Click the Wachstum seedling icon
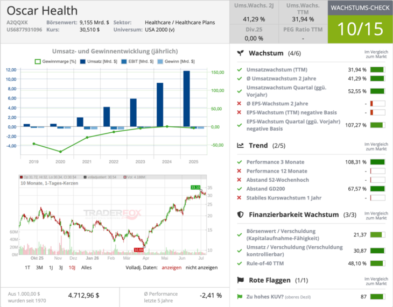The image size is (393, 307). tap(240, 53)
